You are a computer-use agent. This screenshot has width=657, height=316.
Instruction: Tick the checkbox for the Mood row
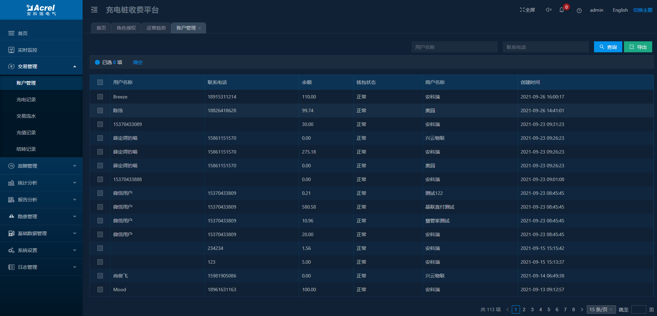100,289
